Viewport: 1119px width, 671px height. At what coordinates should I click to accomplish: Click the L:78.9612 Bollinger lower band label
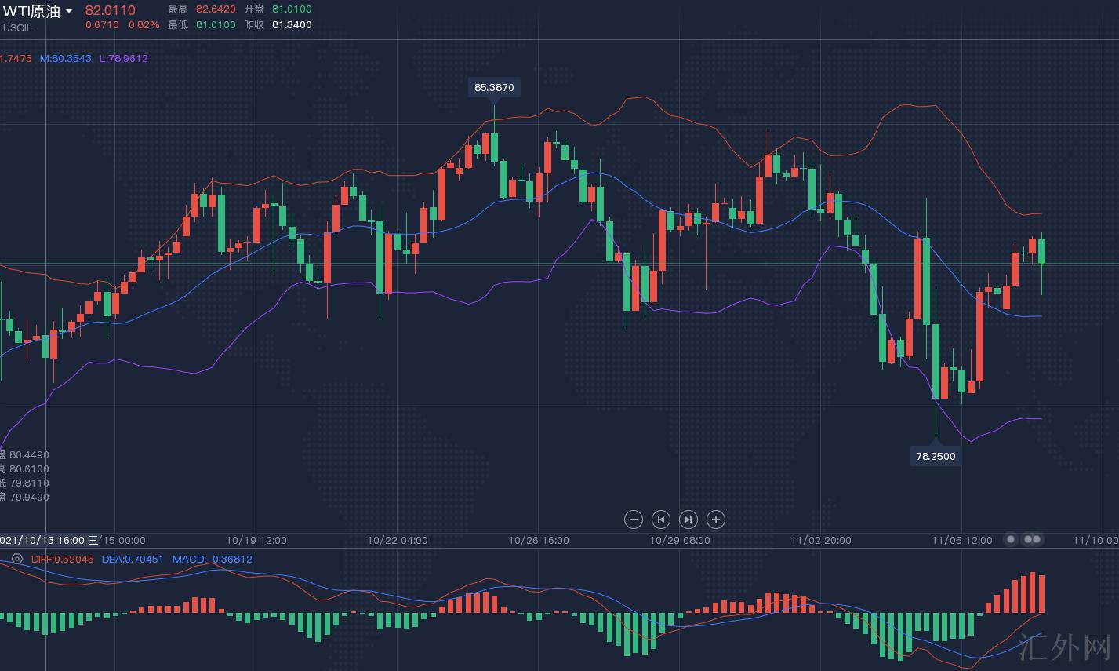pos(123,59)
